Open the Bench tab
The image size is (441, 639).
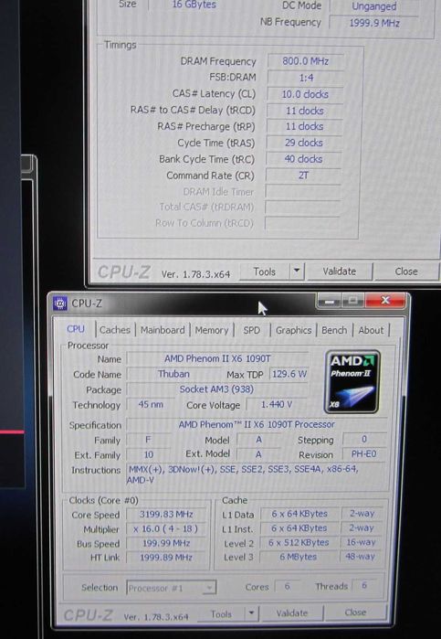[334, 330]
